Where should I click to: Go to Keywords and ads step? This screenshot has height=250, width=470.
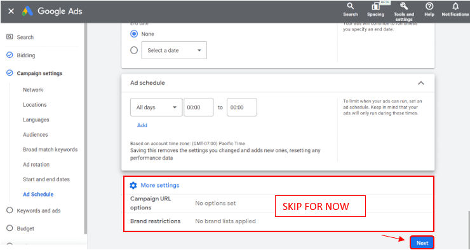[39, 211]
